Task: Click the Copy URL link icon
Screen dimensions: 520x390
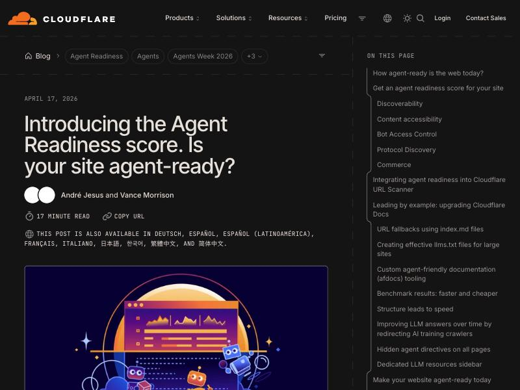Action: [x=107, y=216]
